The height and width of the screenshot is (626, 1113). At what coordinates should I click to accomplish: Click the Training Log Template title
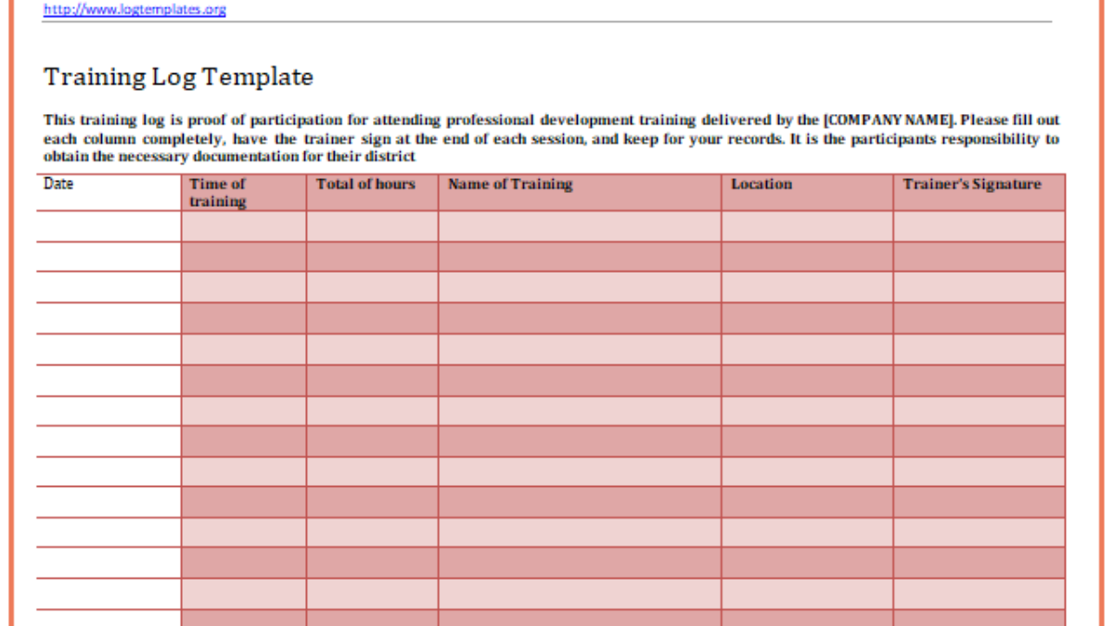(x=178, y=77)
